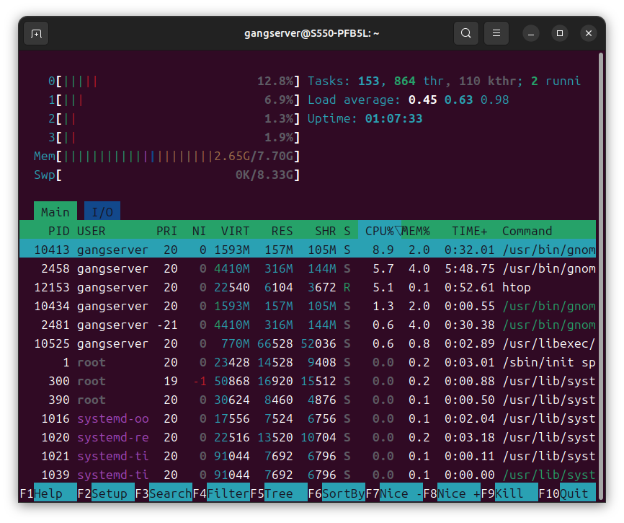
Task: Select root process row with PID 300
Action: point(308,381)
